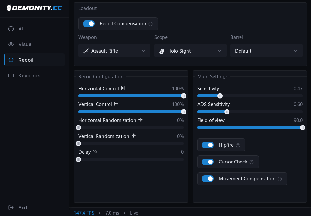Click the Assault Rifle weapon icon
311x216 pixels.
point(86,51)
